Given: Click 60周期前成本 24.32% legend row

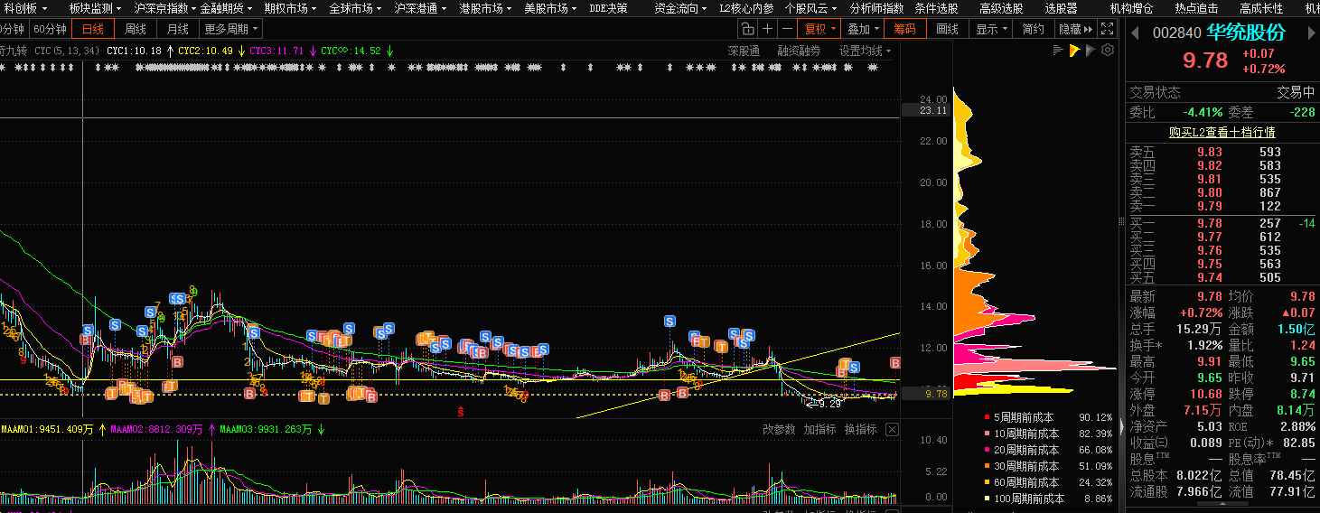Looking at the screenshot, I should tap(1048, 482).
